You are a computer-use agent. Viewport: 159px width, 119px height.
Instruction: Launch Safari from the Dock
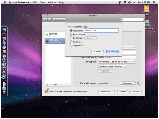click(4, 43)
